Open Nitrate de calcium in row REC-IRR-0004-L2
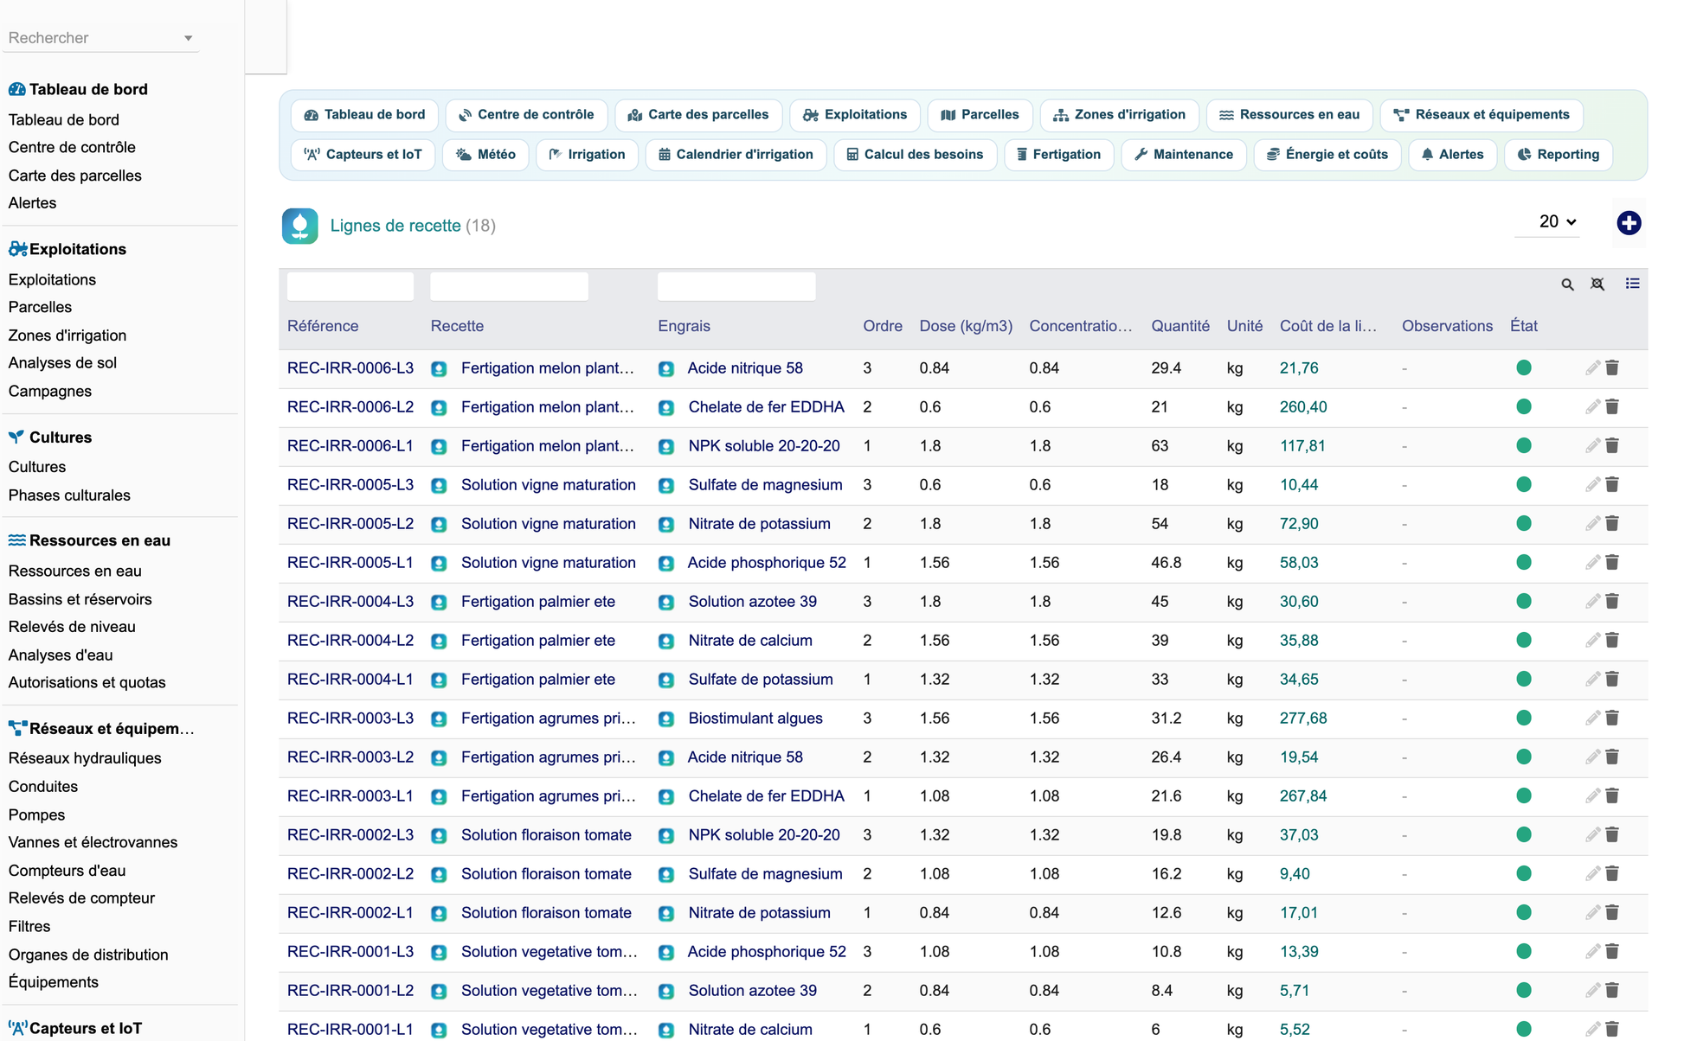This screenshot has height=1041, width=1684. tap(750, 641)
